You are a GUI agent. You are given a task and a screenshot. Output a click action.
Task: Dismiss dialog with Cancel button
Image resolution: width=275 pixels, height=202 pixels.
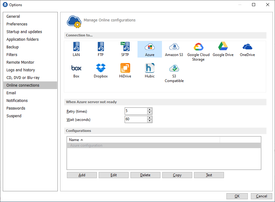(x=262, y=196)
